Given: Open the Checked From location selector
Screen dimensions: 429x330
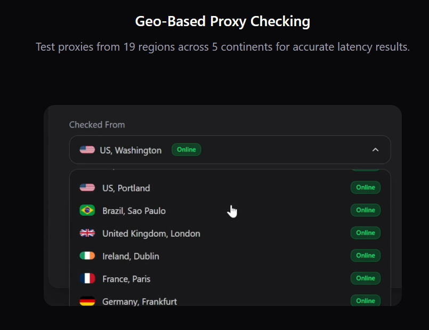Looking at the screenshot, I should (230, 150).
